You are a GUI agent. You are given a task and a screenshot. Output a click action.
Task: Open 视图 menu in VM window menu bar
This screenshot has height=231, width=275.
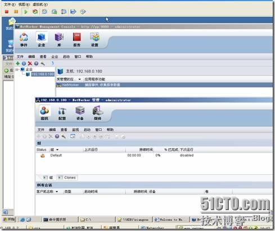point(24,5)
